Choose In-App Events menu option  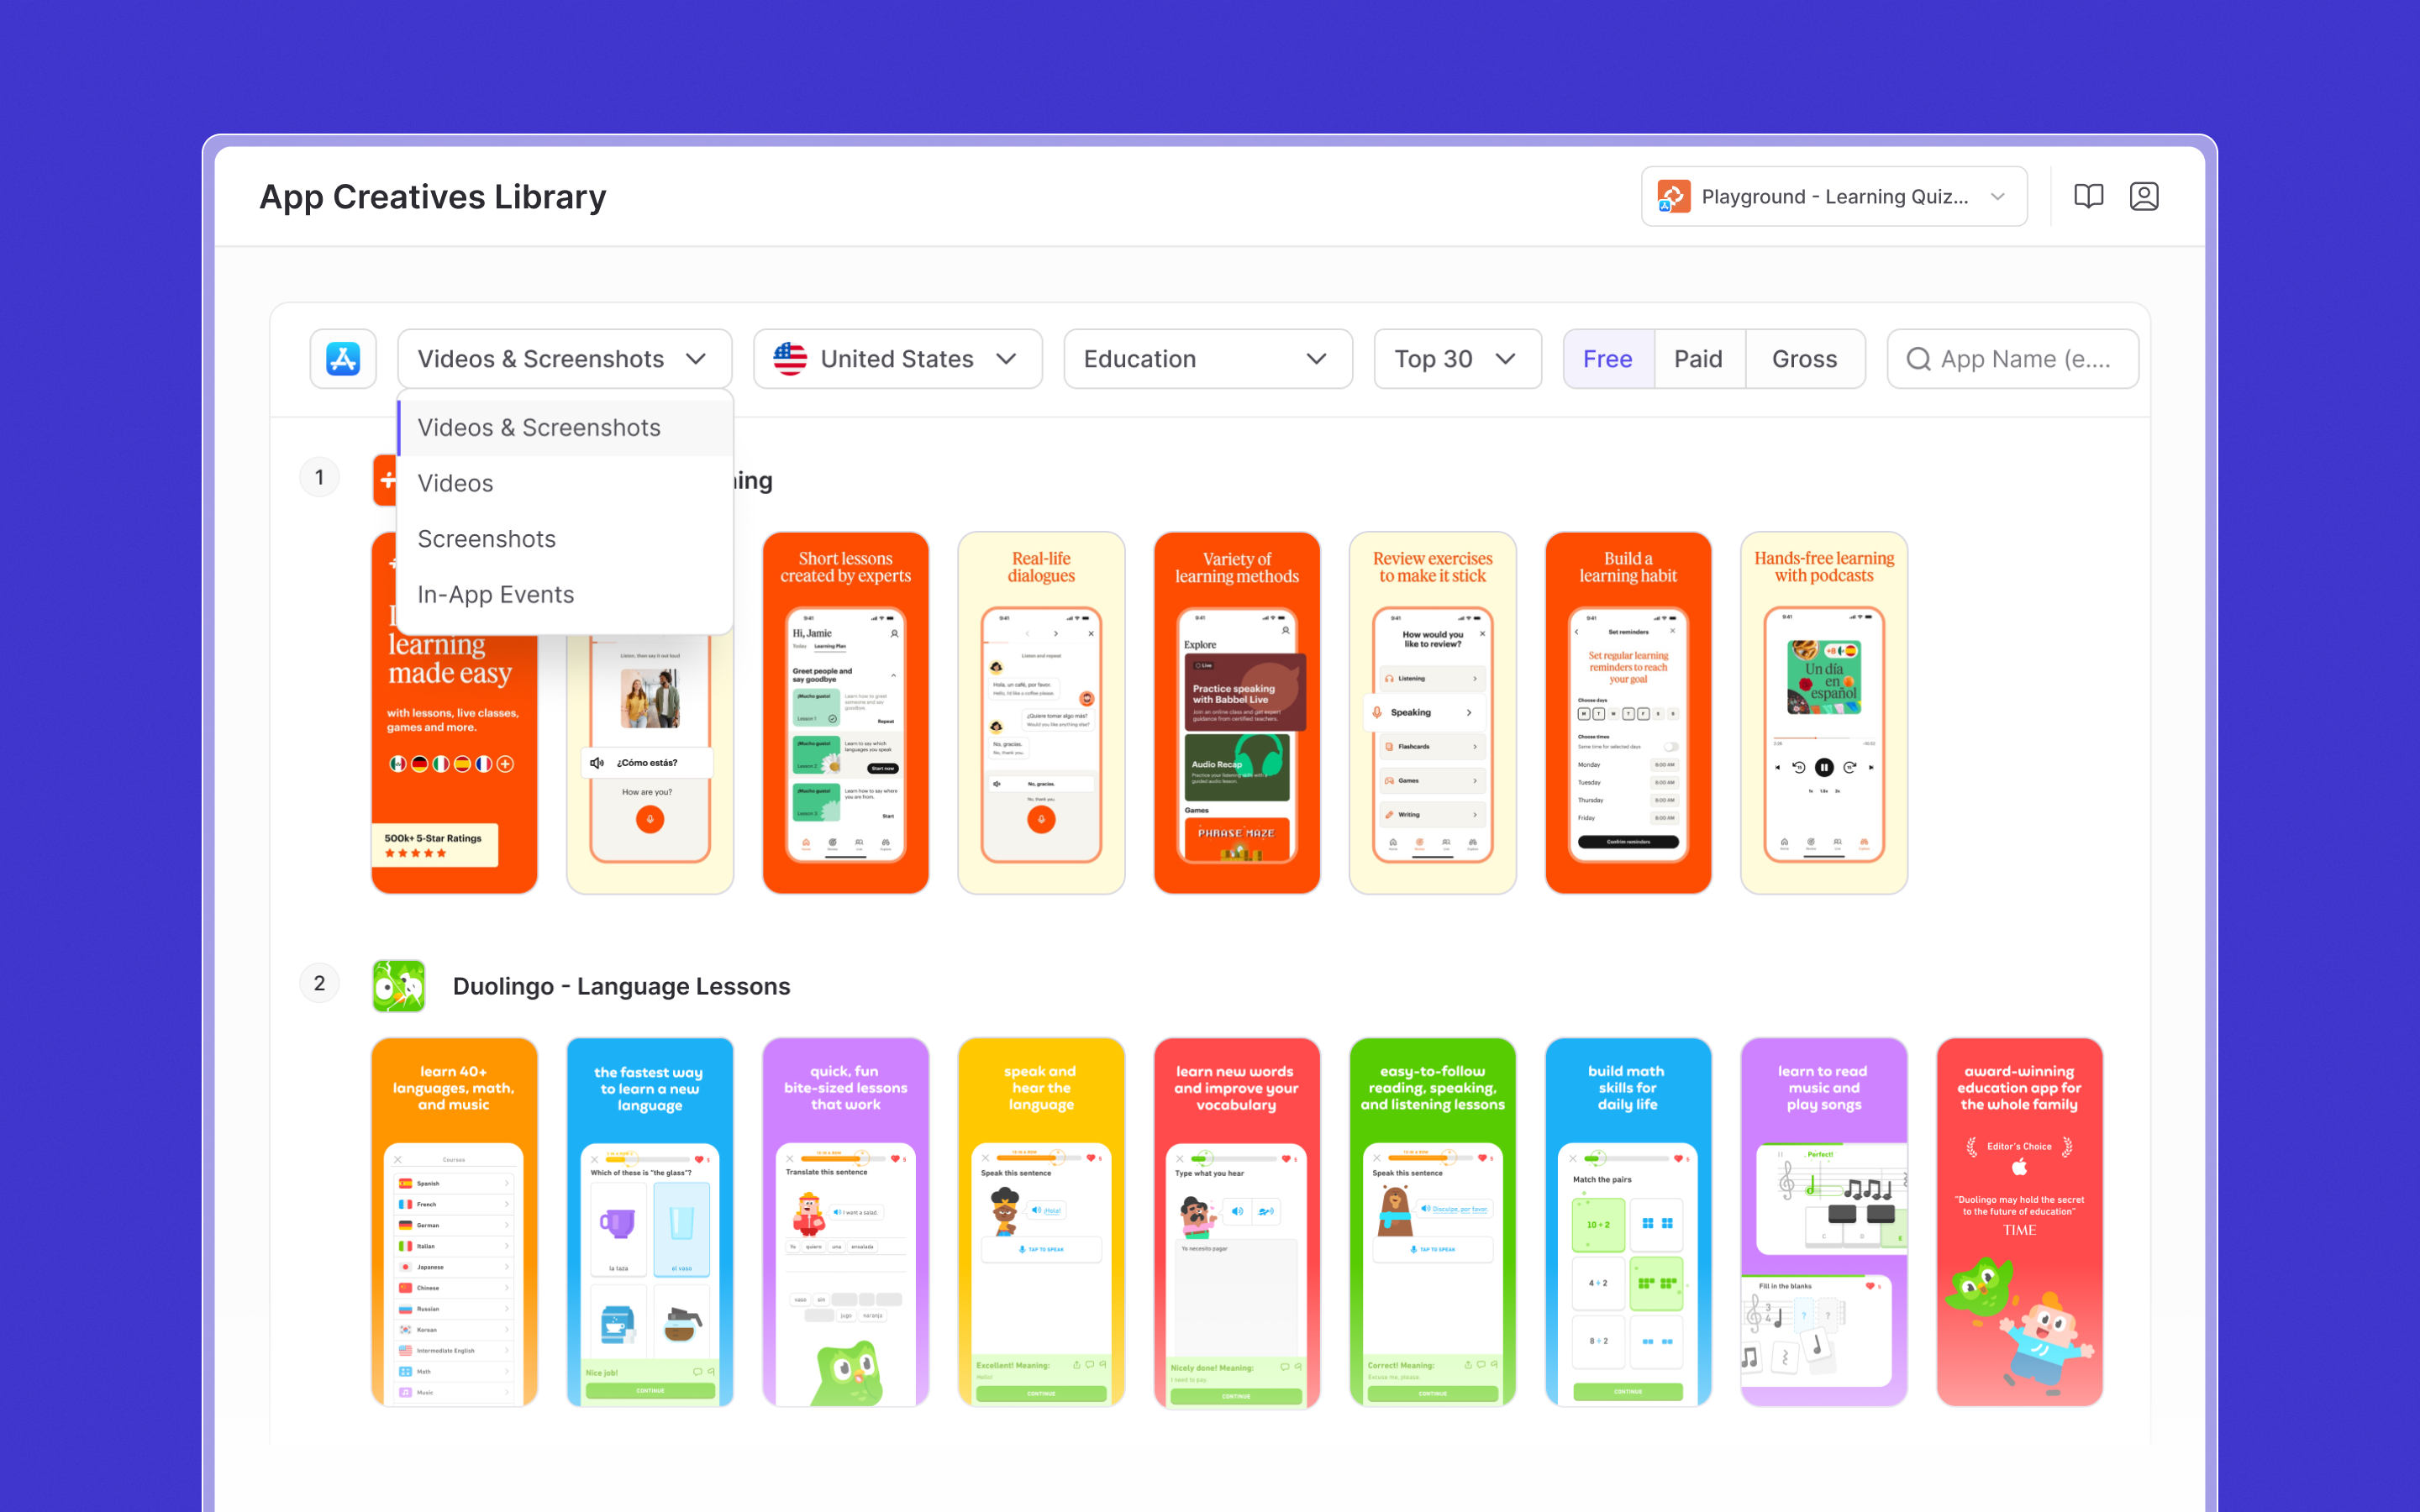pos(496,595)
